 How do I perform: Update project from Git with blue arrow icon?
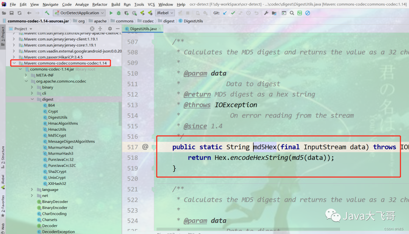click(x=225, y=12)
